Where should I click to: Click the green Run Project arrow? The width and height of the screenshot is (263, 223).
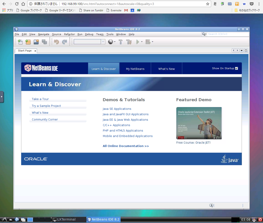[x=138, y=42]
